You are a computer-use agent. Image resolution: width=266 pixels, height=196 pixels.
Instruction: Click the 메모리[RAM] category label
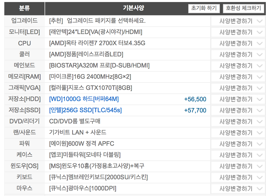point(24,77)
